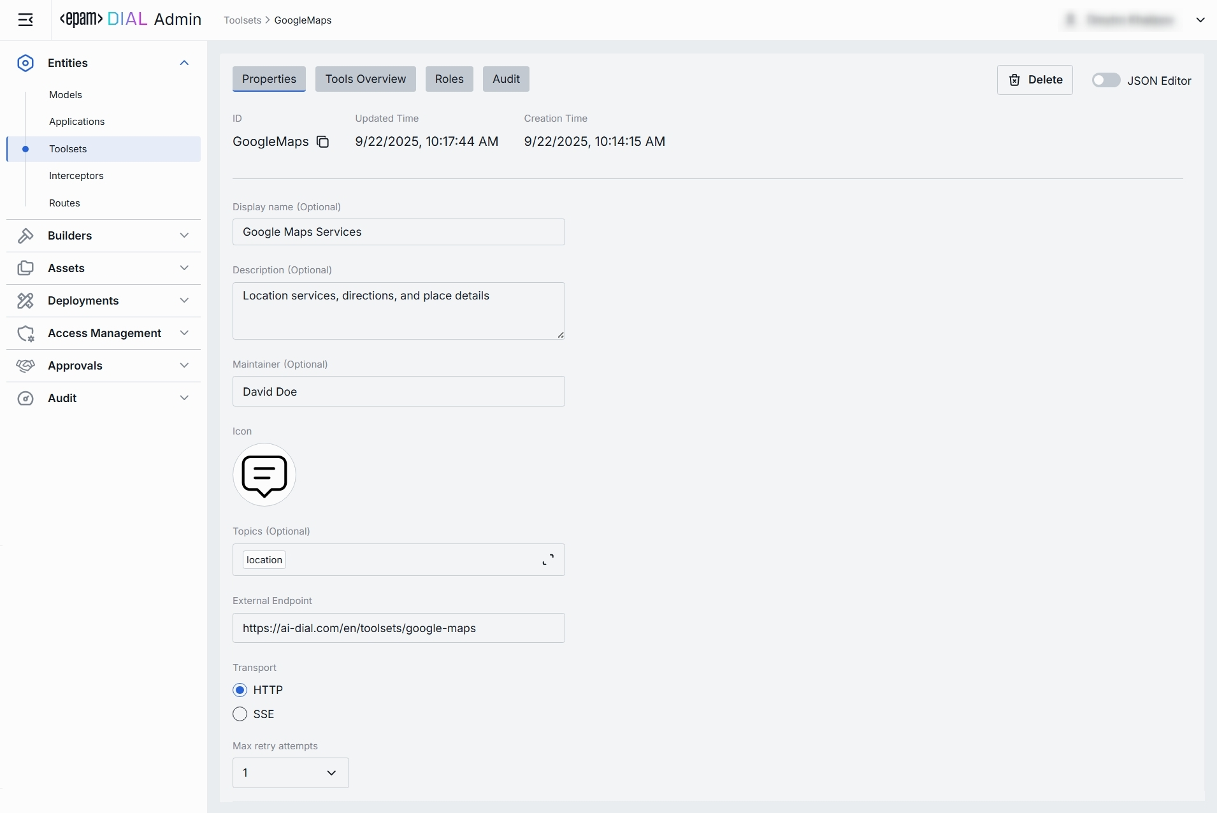Open the Max retry attempts dropdown
This screenshot has height=813, width=1217.
291,773
